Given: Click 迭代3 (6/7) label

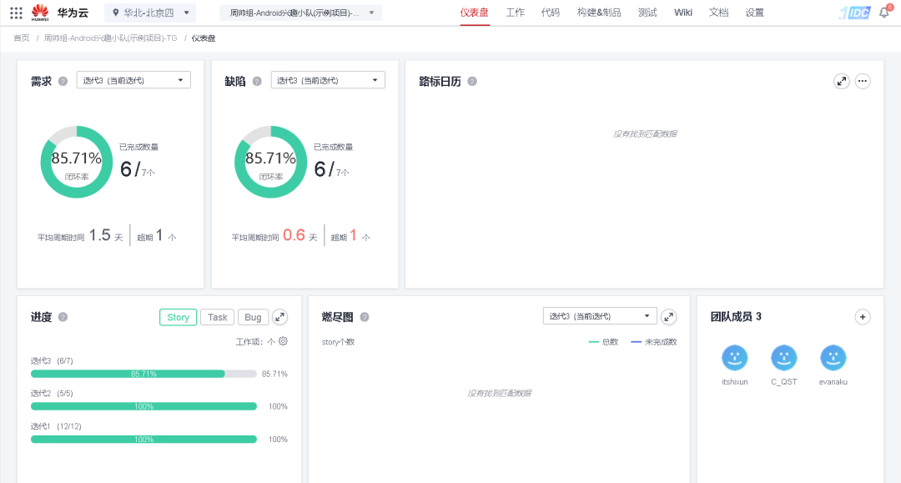Looking at the screenshot, I should click(52, 360).
